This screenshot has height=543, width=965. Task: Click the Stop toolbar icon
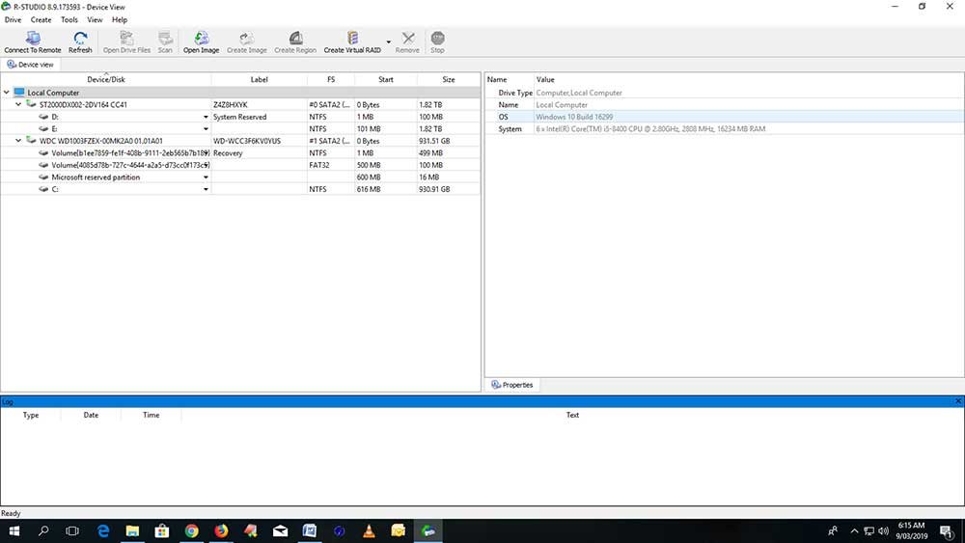[x=437, y=42]
